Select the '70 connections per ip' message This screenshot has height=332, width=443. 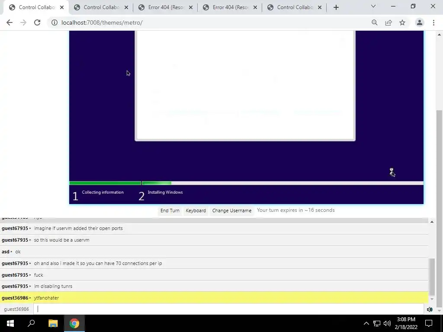(x=98, y=263)
